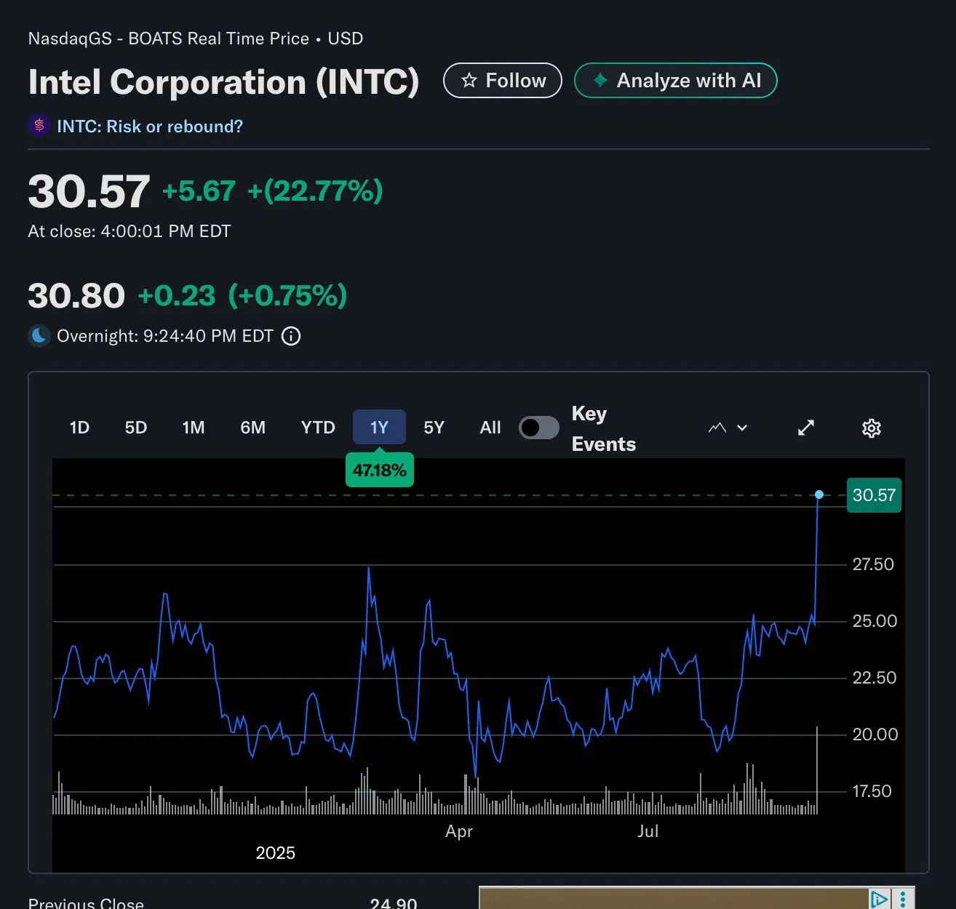956x909 pixels.
Task: Open 'INTC: Risk or rebound?' link
Action: point(150,127)
